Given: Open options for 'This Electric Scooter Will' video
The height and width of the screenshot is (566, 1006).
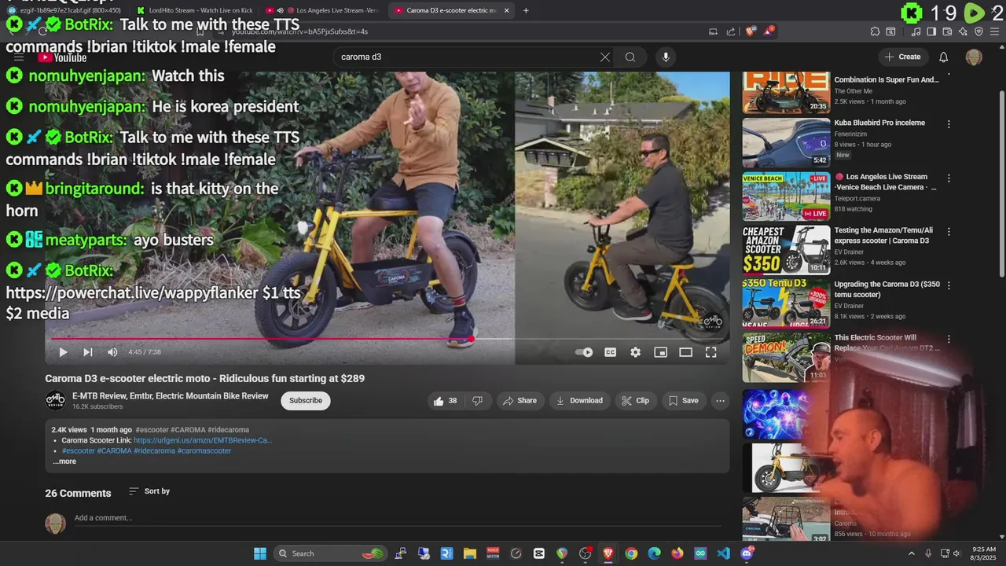Looking at the screenshot, I should [x=949, y=339].
